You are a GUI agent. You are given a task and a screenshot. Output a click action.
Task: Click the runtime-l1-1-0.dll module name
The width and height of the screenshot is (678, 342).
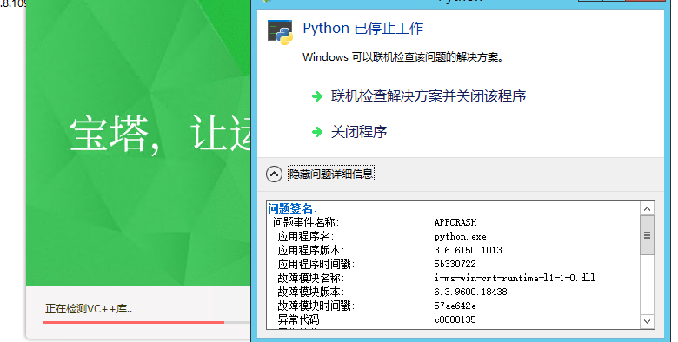[515, 278]
